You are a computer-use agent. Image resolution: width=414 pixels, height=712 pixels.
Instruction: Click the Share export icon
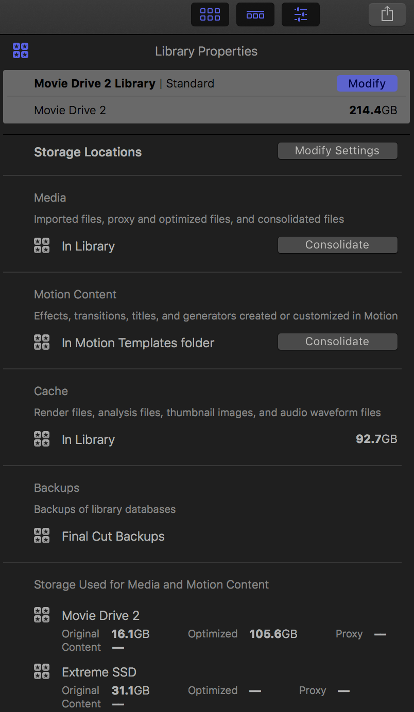pyautogui.click(x=387, y=14)
